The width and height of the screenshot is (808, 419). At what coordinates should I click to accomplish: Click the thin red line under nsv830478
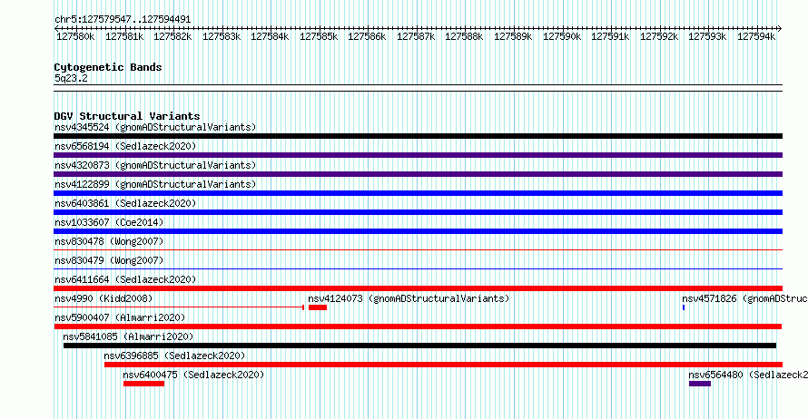click(418, 250)
